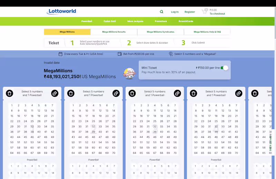276x179 pixels.
Task: Pick number 12 on the third ticket
Action: (161, 110)
